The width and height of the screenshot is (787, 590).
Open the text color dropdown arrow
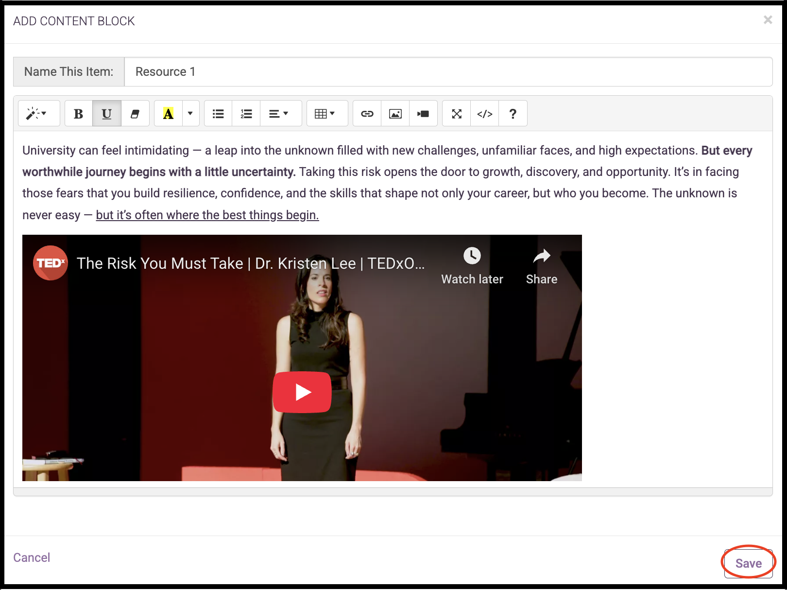pyautogui.click(x=190, y=114)
